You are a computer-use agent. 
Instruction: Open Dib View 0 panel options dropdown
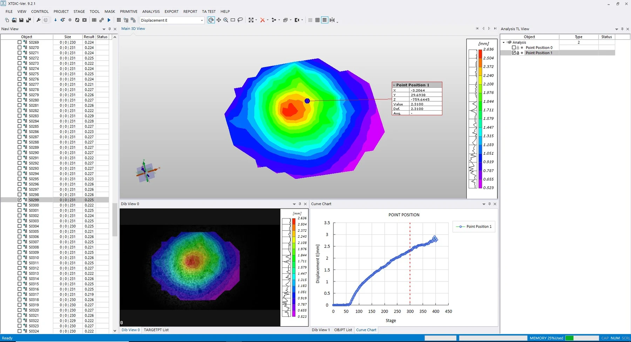click(x=294, y=204)
